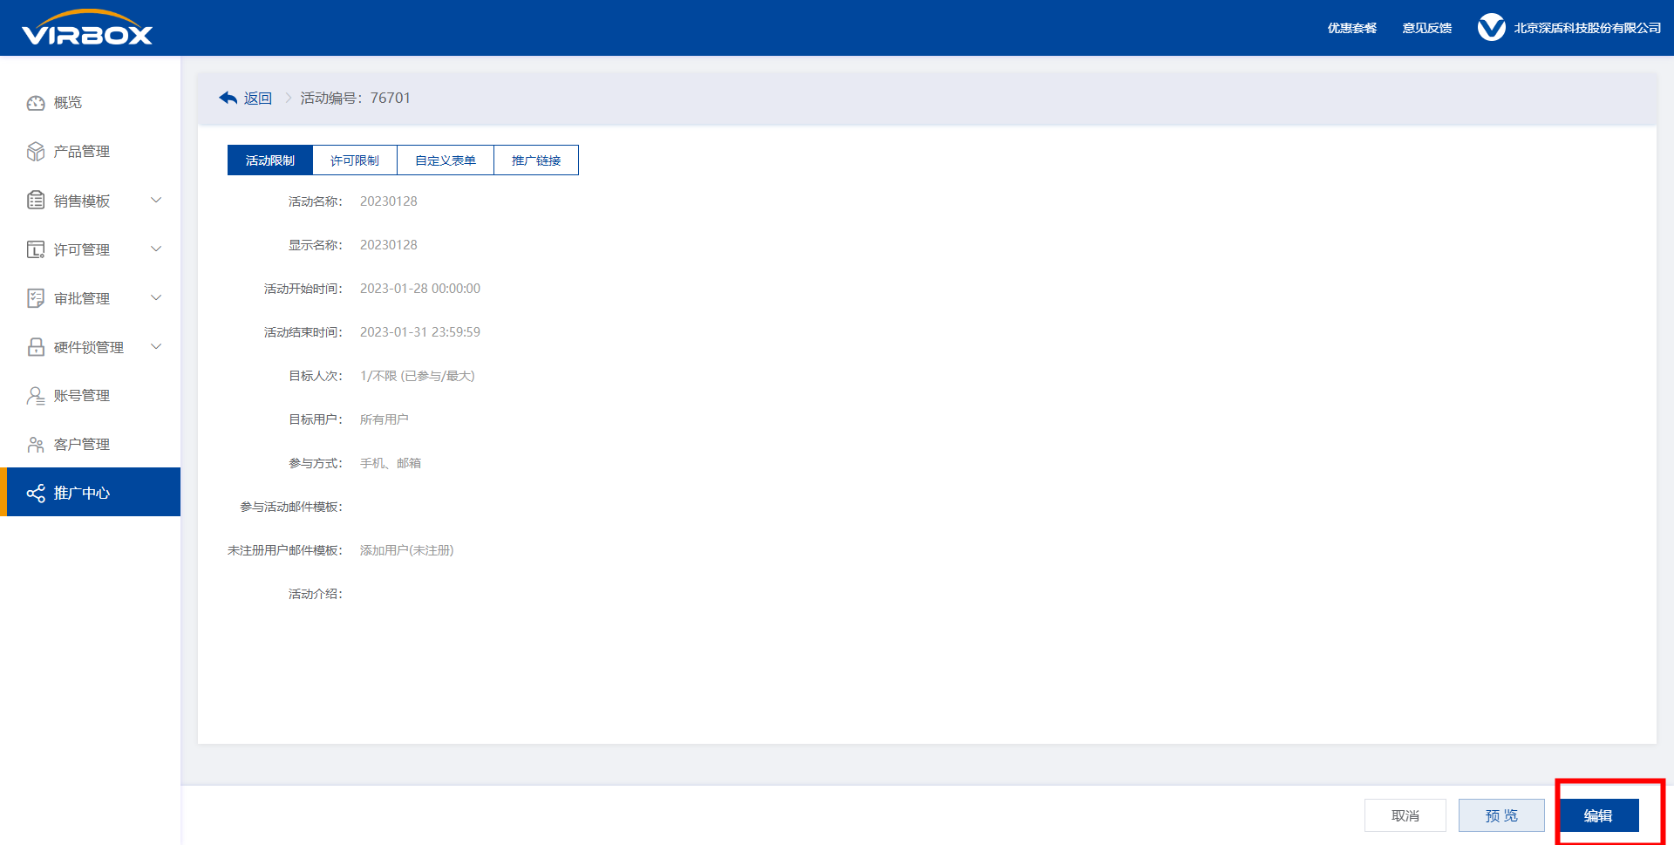Click the 硬件锁管理 sidebar label
This screenshot has height=845, width=1674.
click(89, 348)
